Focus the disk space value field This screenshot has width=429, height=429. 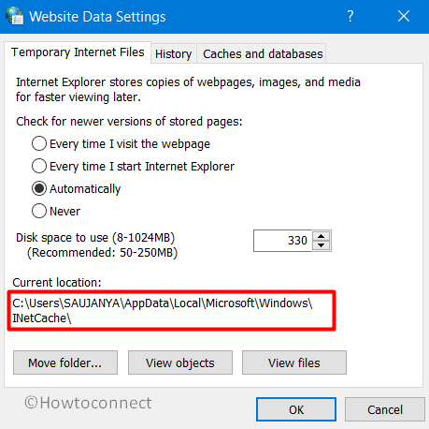[282, 241]
